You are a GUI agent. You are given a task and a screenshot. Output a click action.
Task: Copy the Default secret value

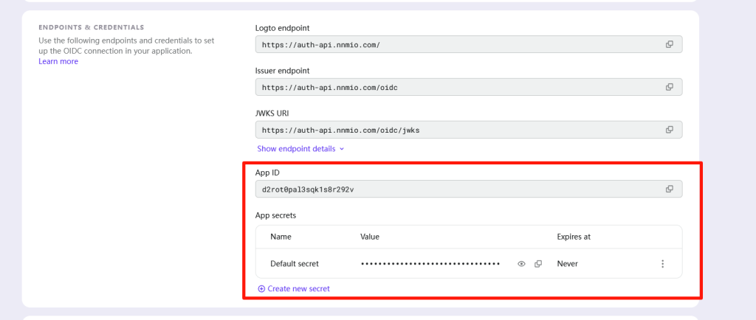(538, 264)
